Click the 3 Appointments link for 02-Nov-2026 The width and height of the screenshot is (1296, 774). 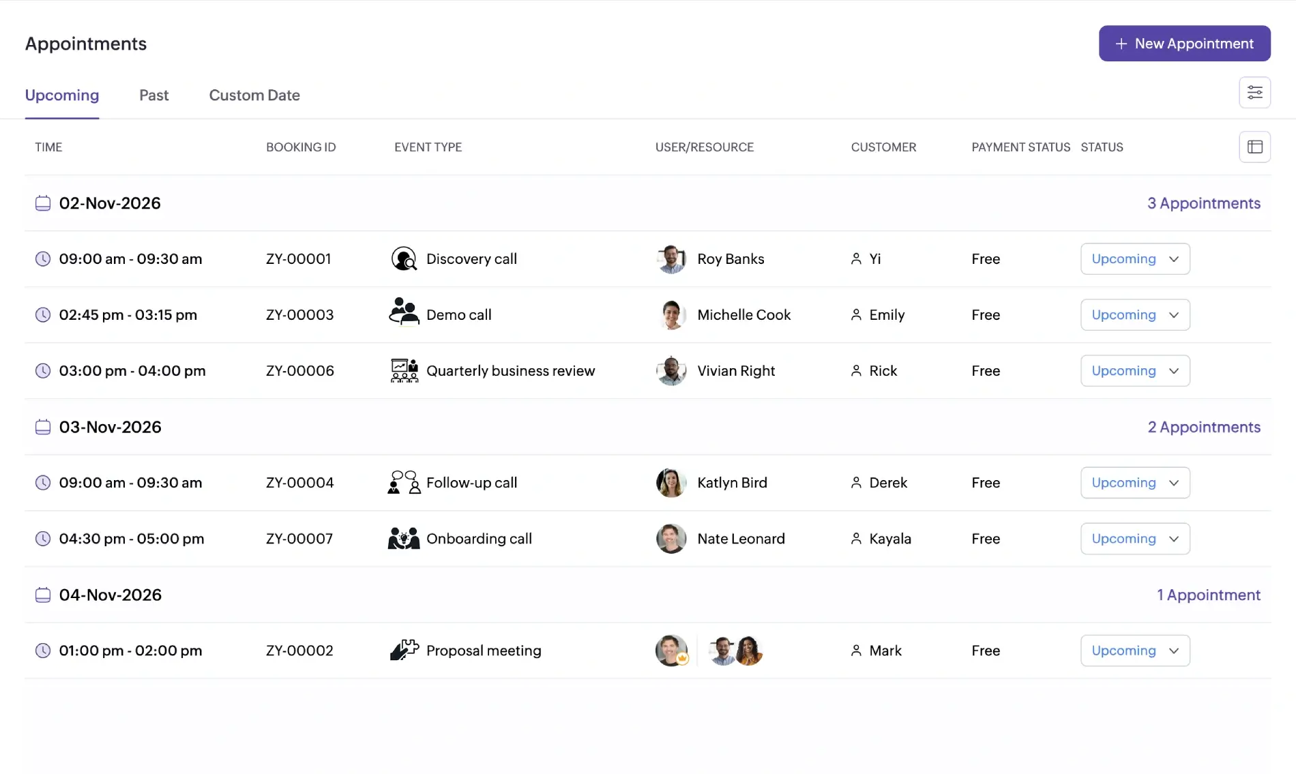pos(1203,203)
